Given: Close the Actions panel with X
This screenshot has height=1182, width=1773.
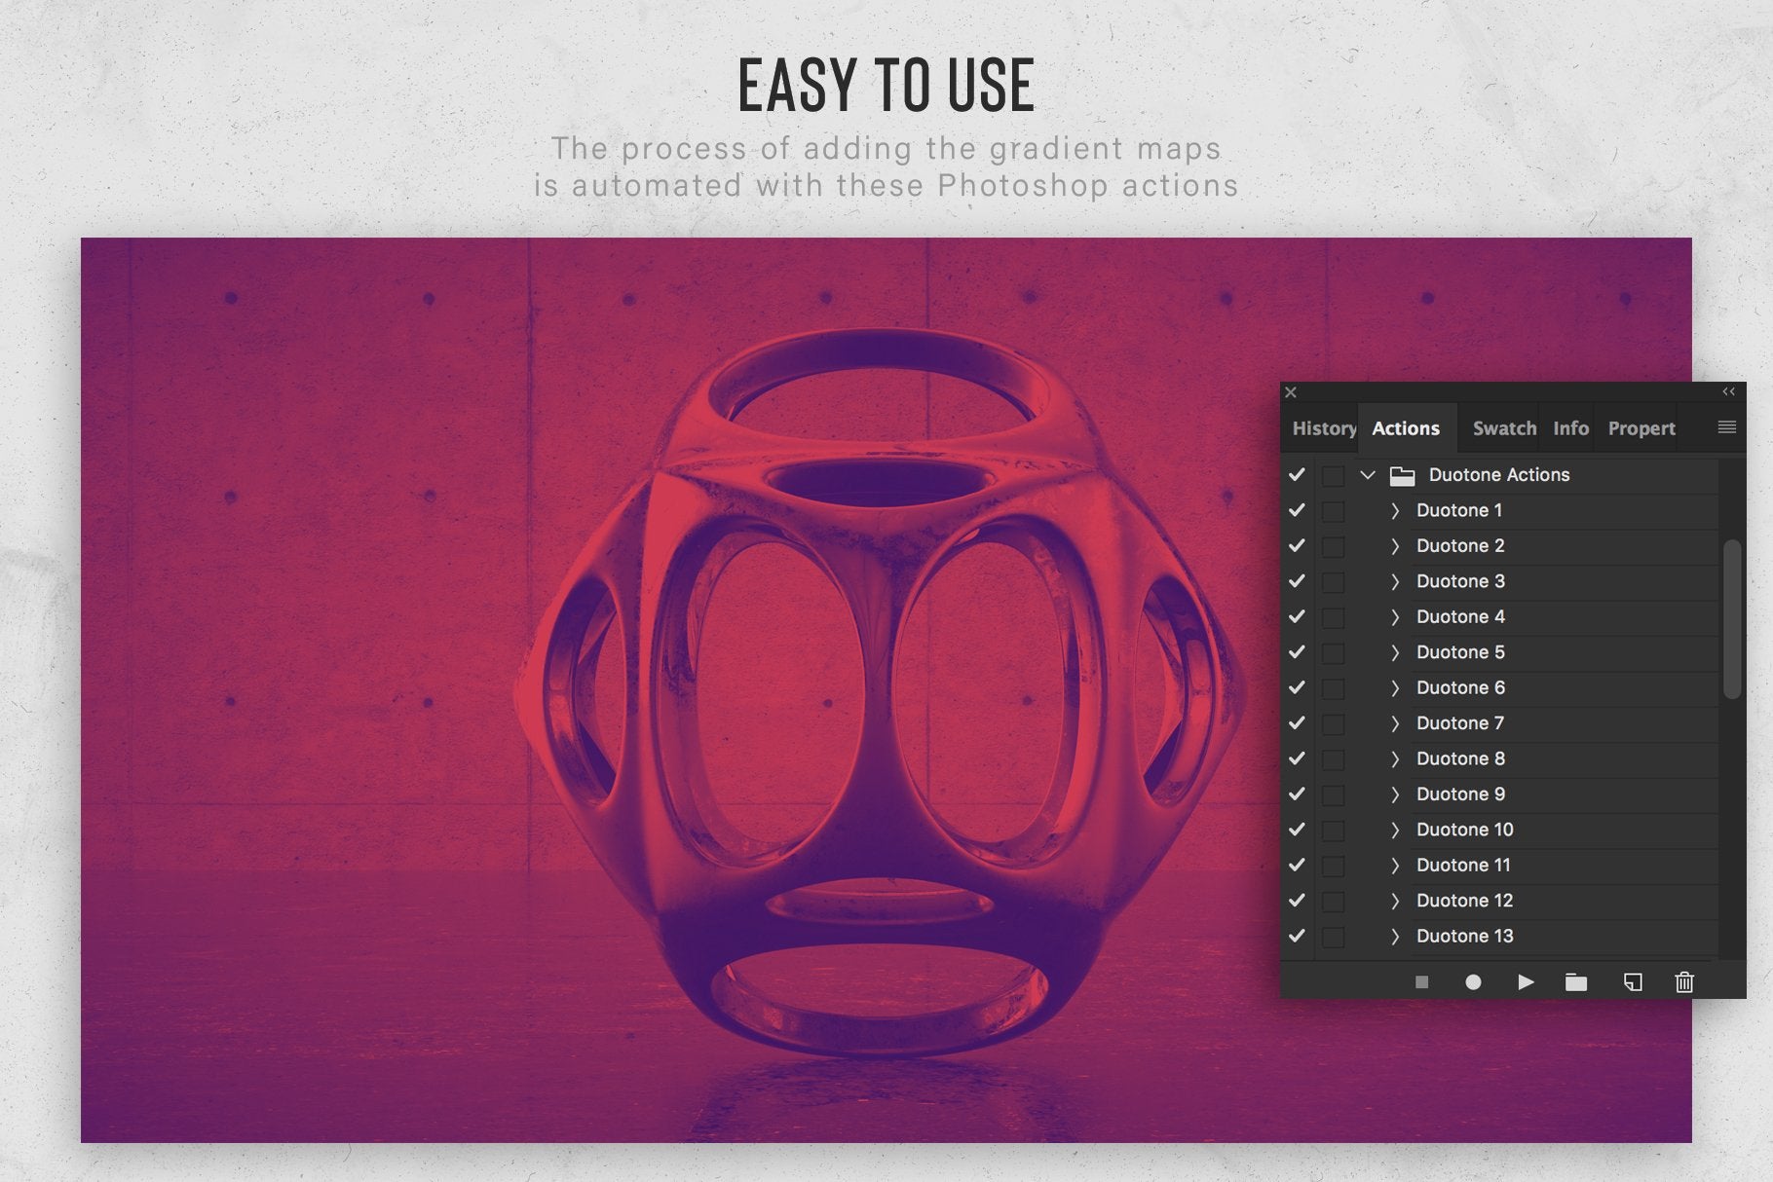Looking at the screenshot, I should point(1291,392).
